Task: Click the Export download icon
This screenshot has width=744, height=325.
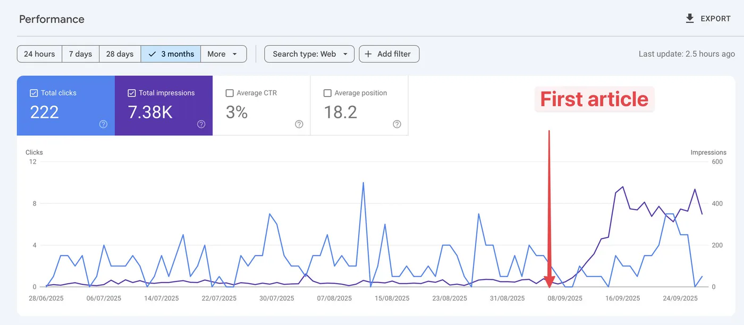Action: (x=690, y=19)
